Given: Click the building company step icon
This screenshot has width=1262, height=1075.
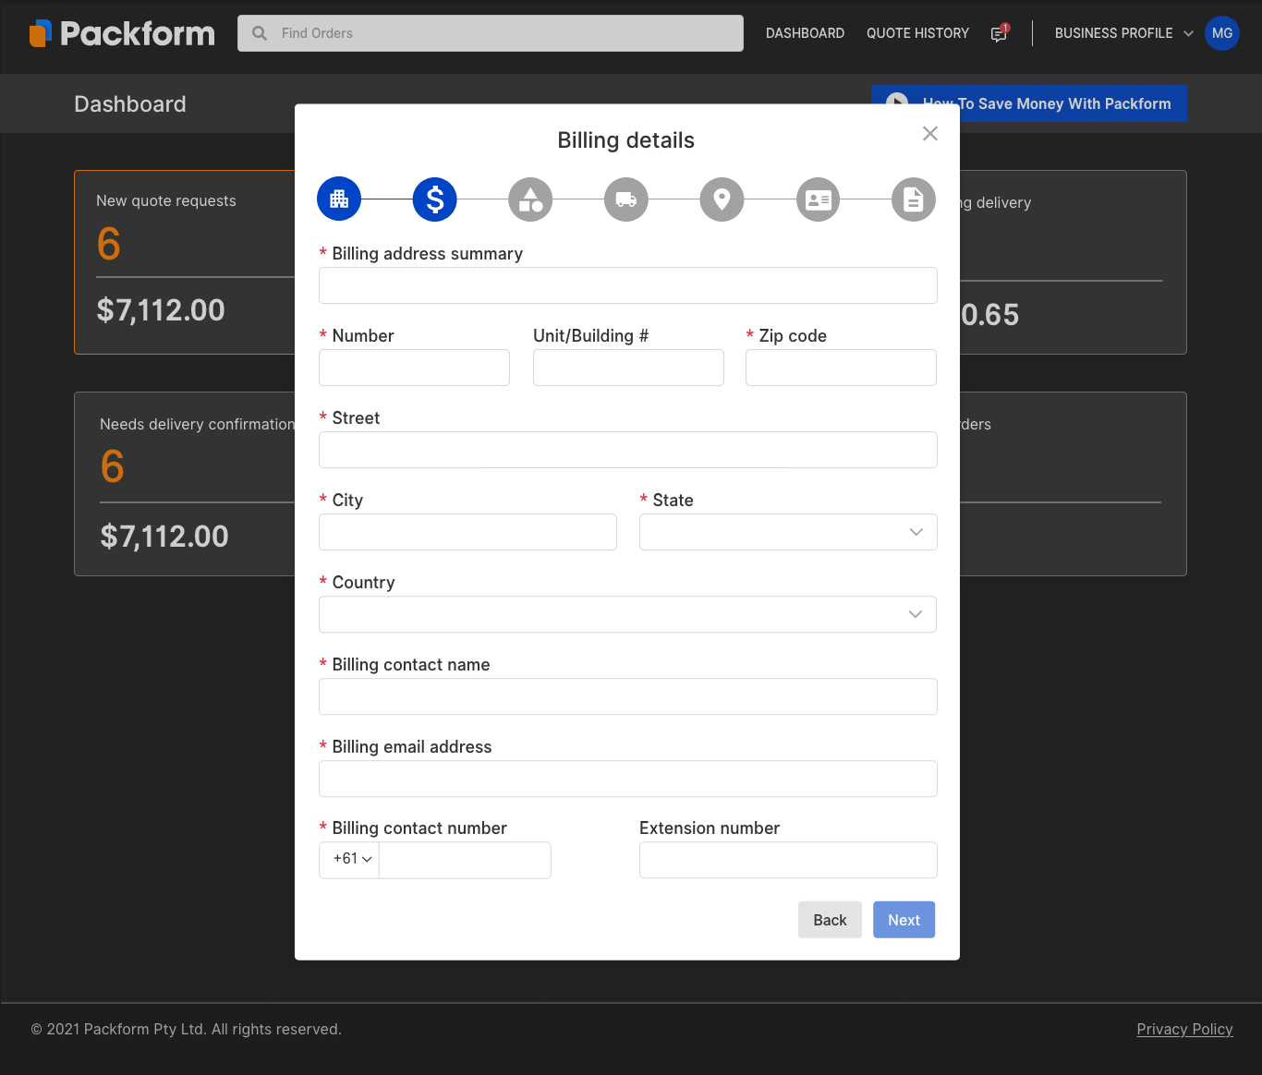Looking at the screenshot, I should [339, 199].
